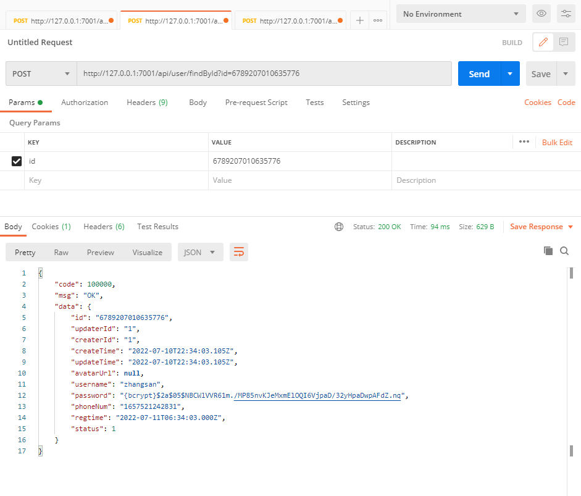Click the pencil icon to rename request

point(543,41)
